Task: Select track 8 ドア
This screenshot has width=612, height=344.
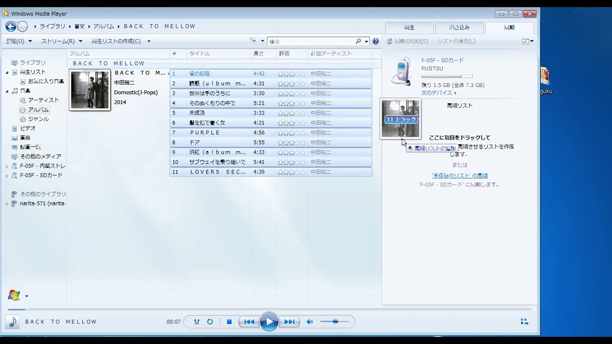Action: coord(271,142)
